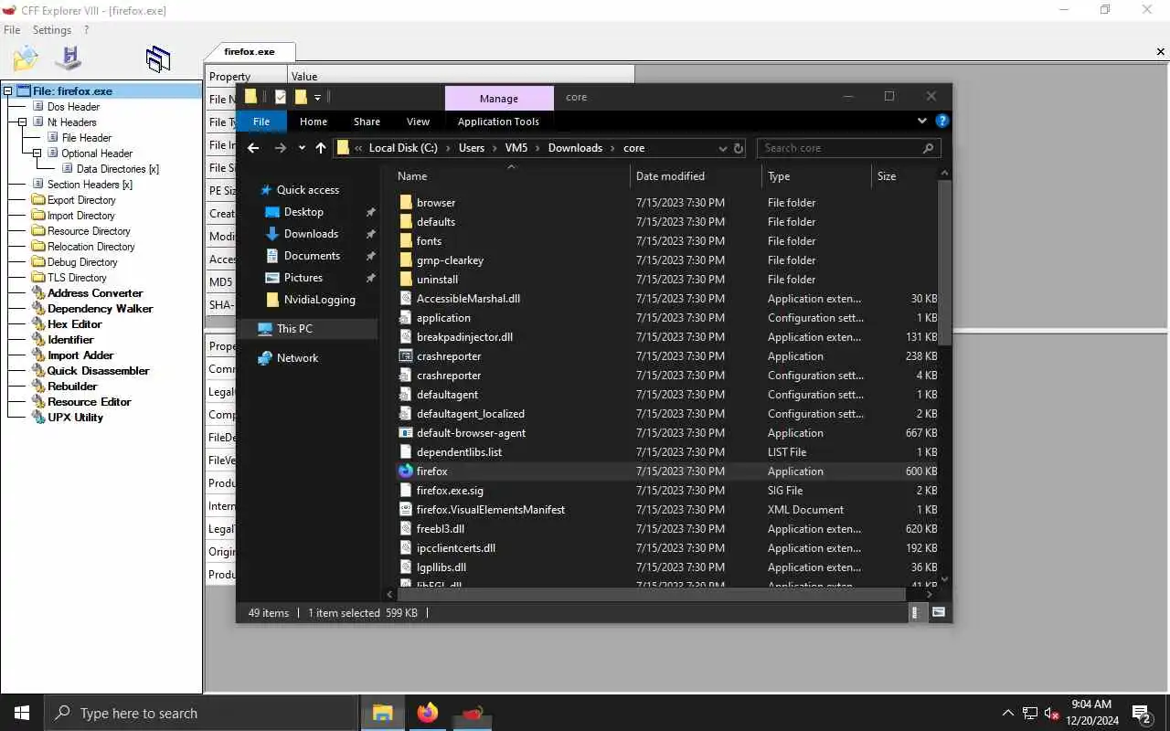
Task: Open the Application Tools ribbon tab
Action: pos(498,122)
